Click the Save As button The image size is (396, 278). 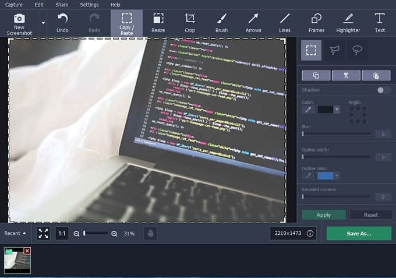coord(359,233)
